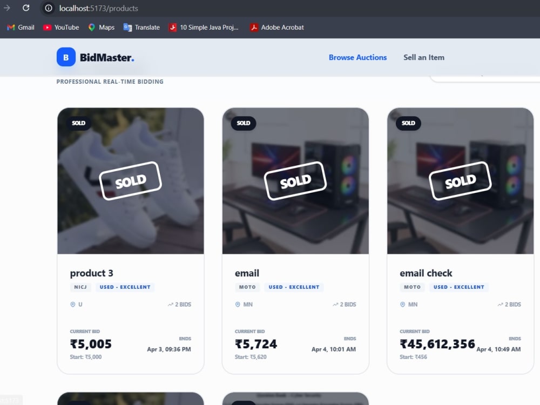Click location pin icon on product 3
This screenshot has width=540, height=405.
73,305
